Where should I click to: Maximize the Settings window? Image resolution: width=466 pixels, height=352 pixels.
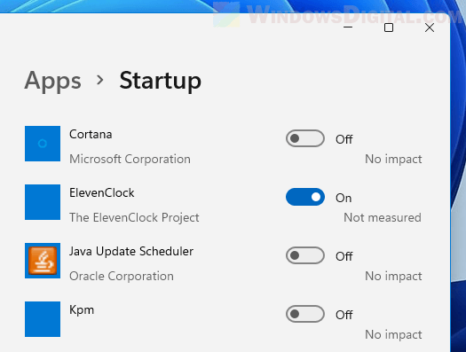point(389,27)
